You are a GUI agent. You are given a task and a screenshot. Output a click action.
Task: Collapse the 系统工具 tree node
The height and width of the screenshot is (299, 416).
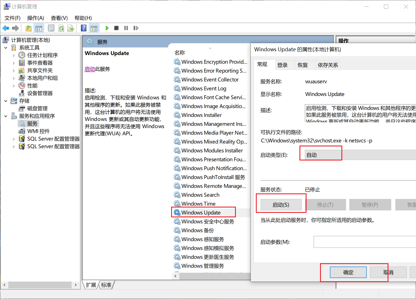[x=6, y=47]
